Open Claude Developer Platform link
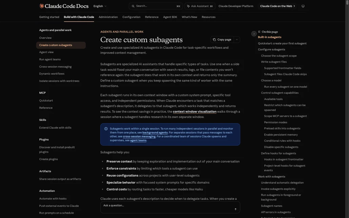349x218 pixels. click(x=236, y=6)
